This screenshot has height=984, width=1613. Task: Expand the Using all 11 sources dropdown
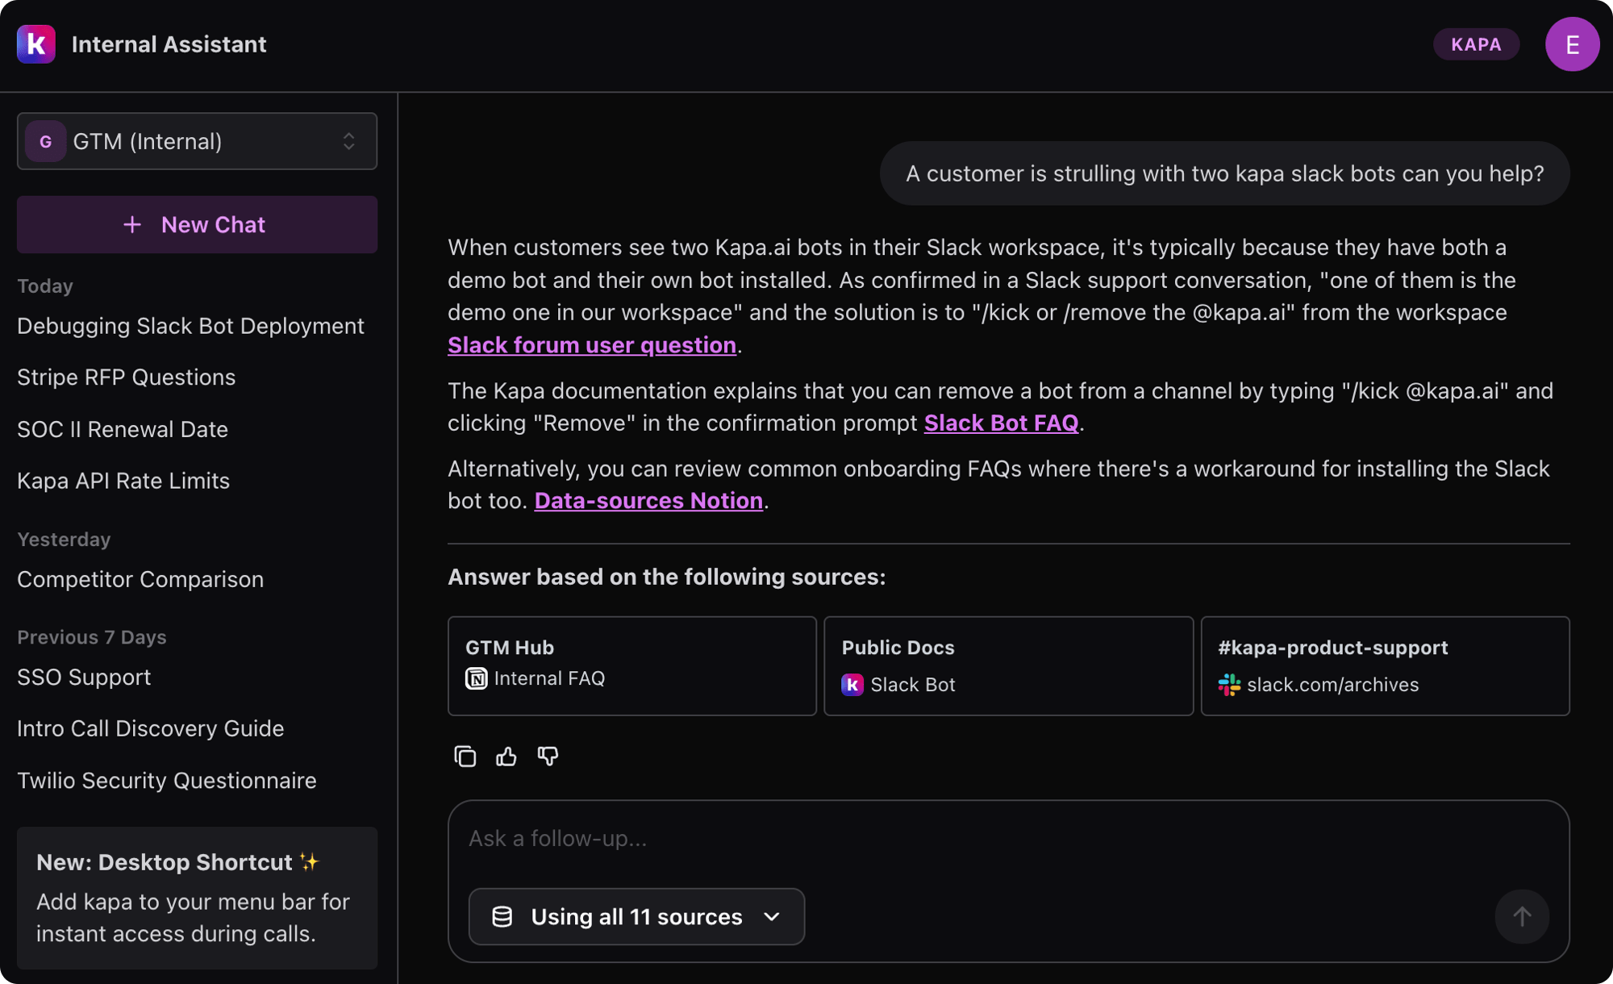coord(636,916)
